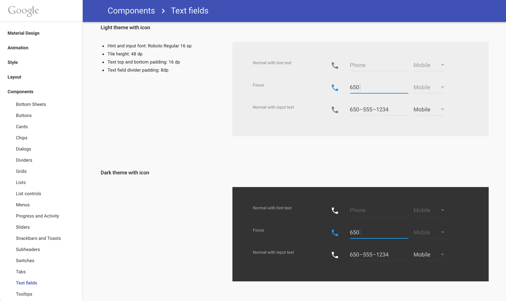Click light theme 'Focus' label

(259, 85)
